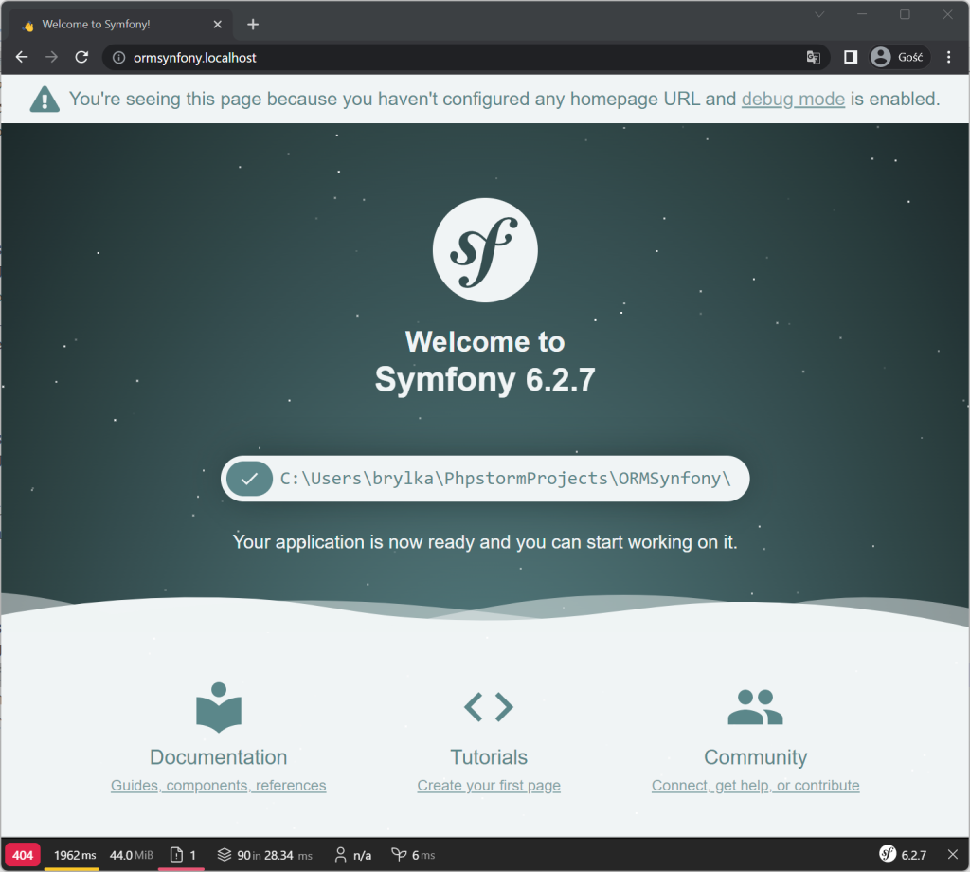
Task: Click the forward navigation arrow
Action: [52, 57]
